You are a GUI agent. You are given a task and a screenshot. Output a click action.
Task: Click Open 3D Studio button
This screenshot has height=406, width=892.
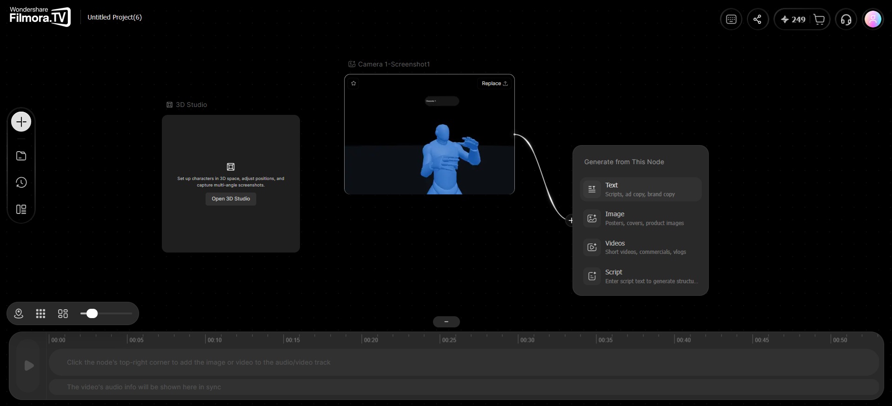tap(231, 199)
